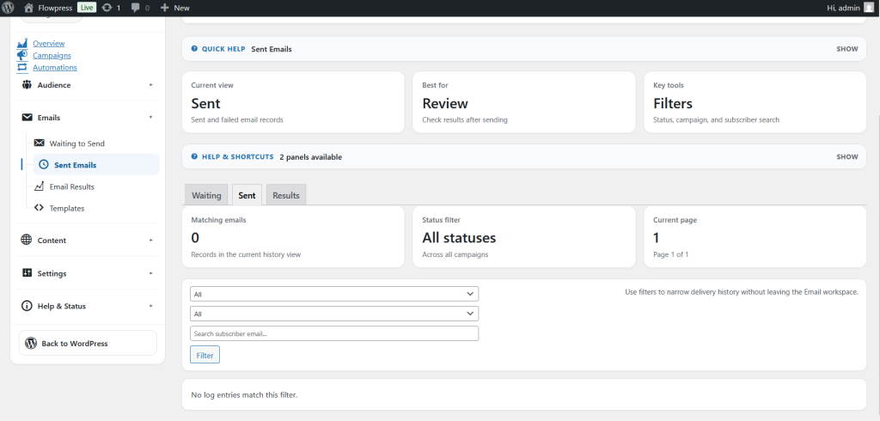This screenshot has width=880, height=421.
Task: Click the Campaigns megaphone icon
Action: [x=21, y=55]
